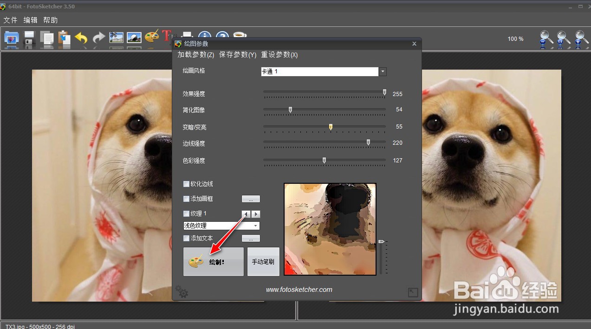Check the 添加文本 checkbox
The image size is (591, 329).
pyautogui.click(x=186, y=238)
